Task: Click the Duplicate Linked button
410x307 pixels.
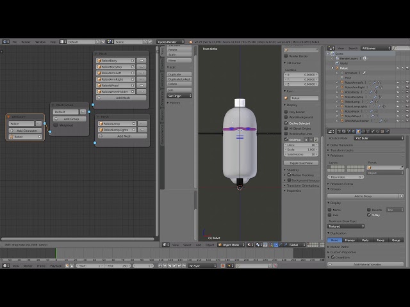Action: tap(179, 79)
